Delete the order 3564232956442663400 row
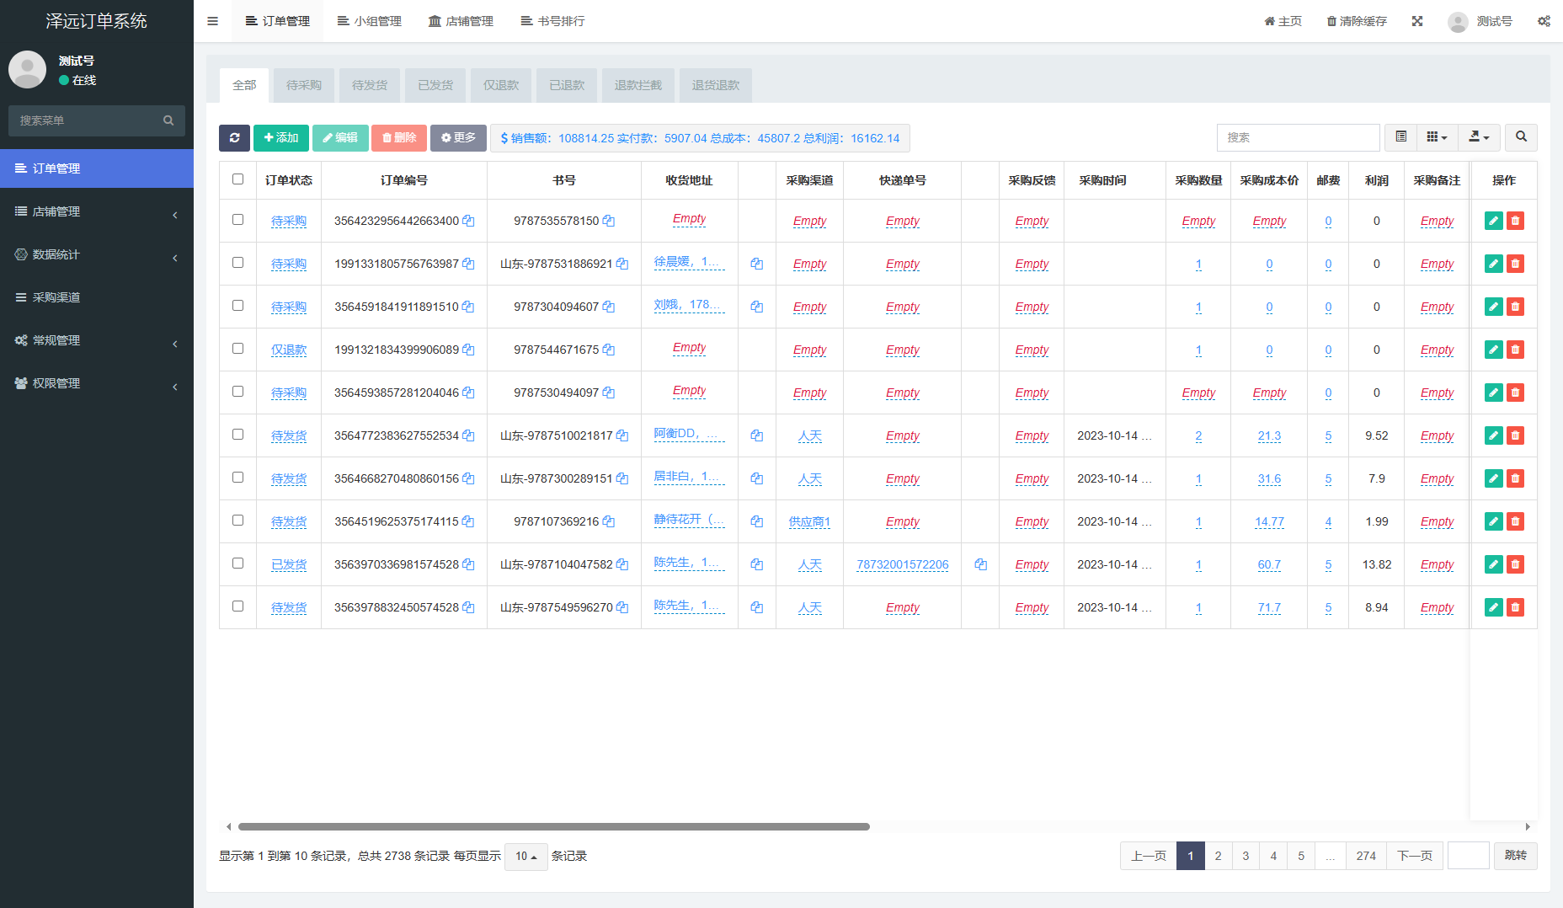 [x=1515, y=221]
